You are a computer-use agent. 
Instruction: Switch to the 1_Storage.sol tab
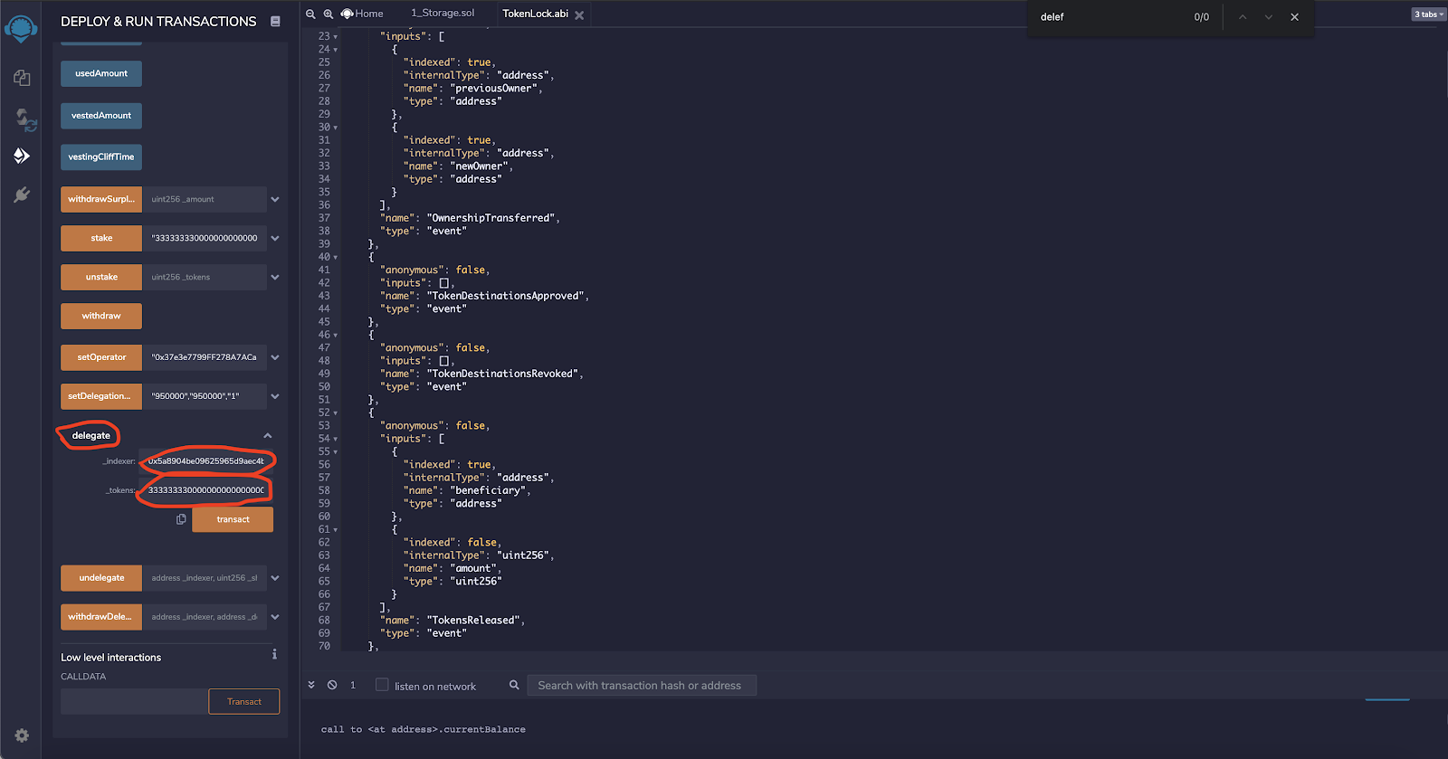443,14
